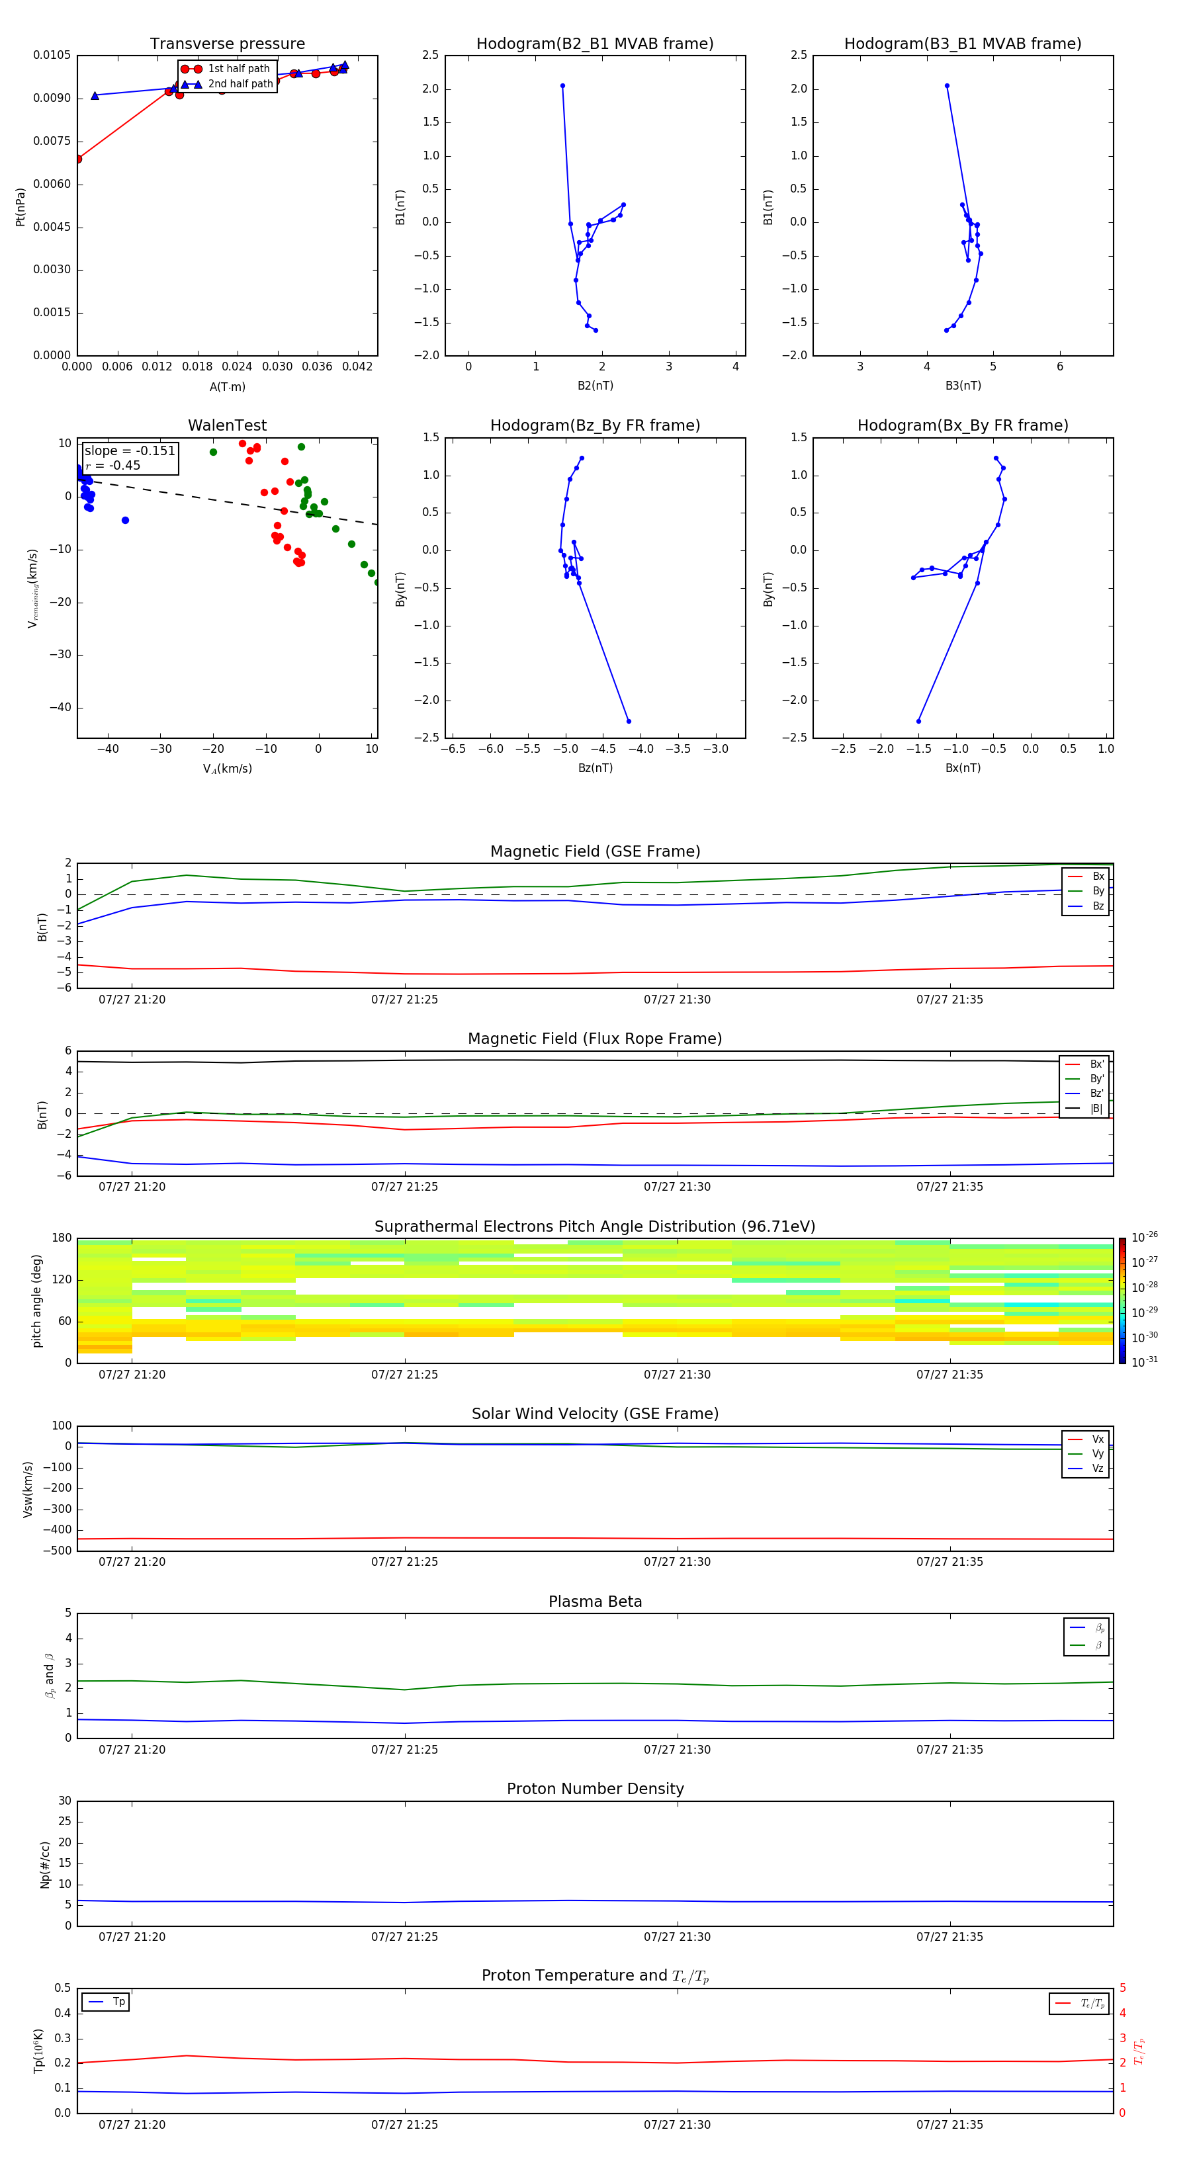This screenshot has width=1191, height=2183.
Task: Click the green β legend entry in Plasma Beta plot
Action: (1086, 1645)
